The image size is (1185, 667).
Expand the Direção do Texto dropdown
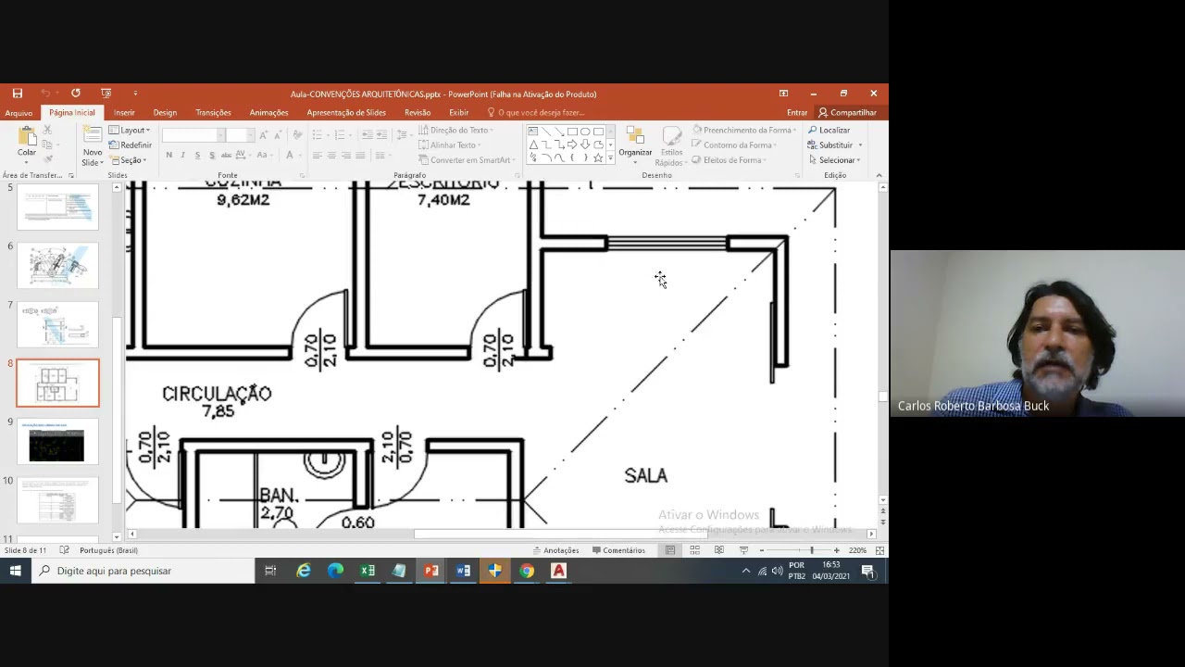coord(456,131)
